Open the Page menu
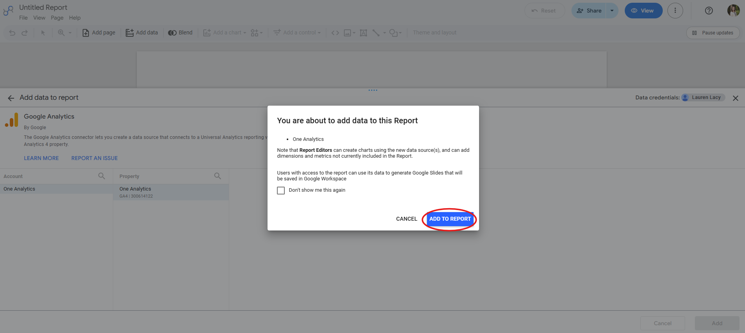This screenshot has height=333, width=745. [x=57, y=18]
